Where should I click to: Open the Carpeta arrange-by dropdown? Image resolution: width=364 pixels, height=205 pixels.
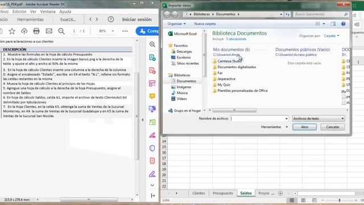(332, 36)
